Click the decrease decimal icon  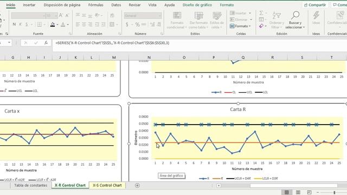pyautogui.click(x=159, y=24)
